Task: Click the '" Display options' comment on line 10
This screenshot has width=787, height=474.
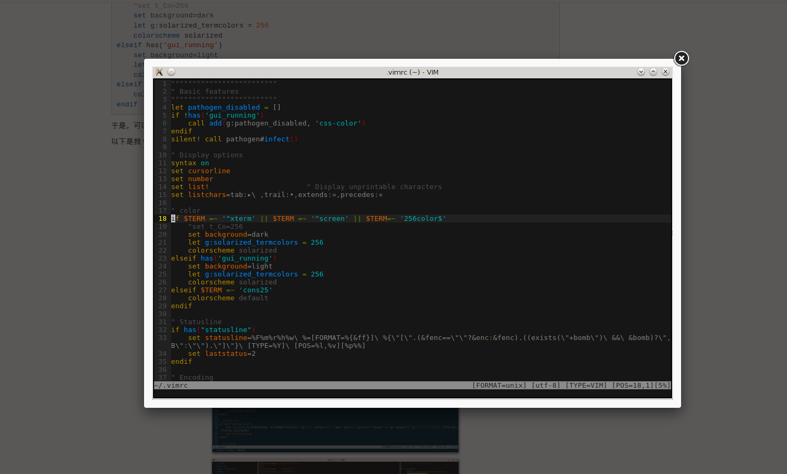Action: pos(207,155)
